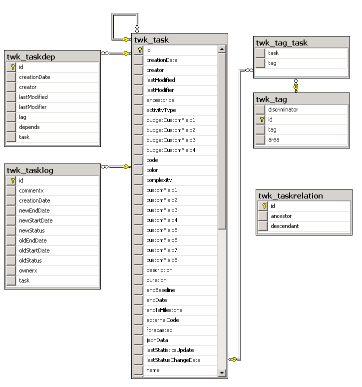Select the primary key icon in twk_tag
362x387 pixels.
tap(261, 120)
